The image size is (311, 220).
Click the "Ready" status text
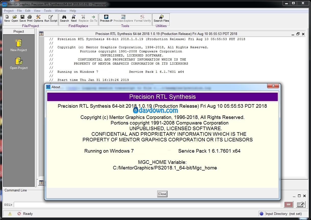(28, 214)
